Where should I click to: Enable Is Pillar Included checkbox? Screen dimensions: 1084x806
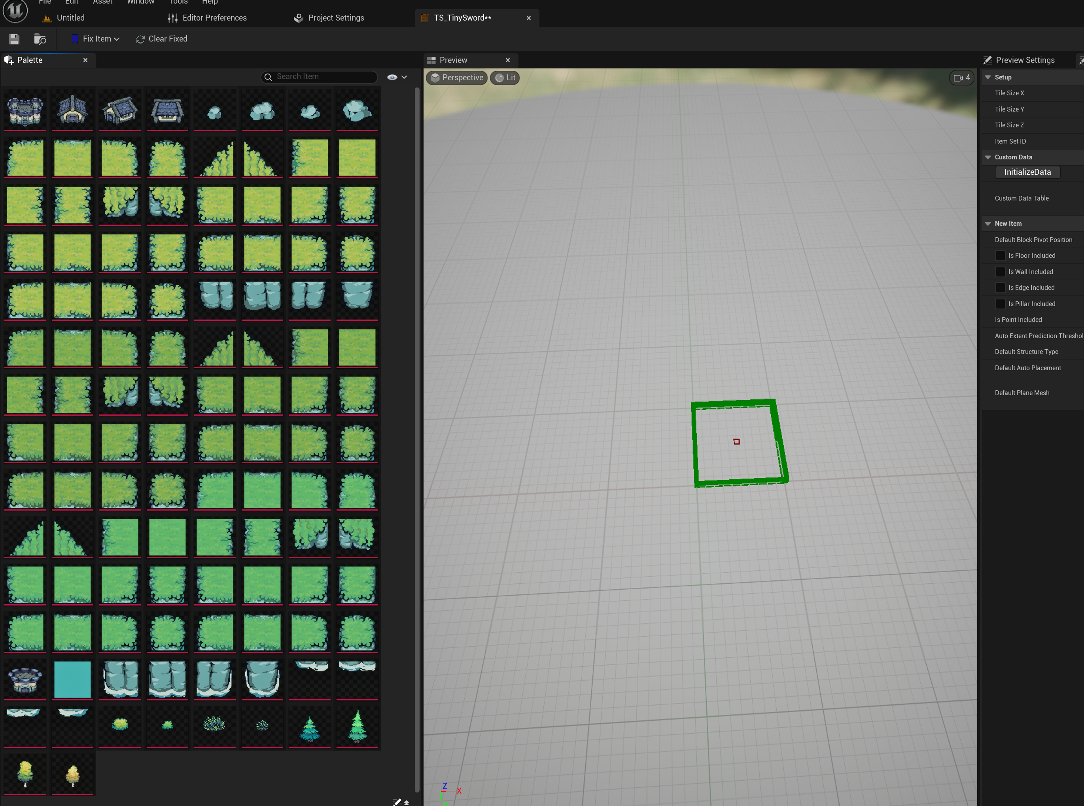tap(1000, 304)
